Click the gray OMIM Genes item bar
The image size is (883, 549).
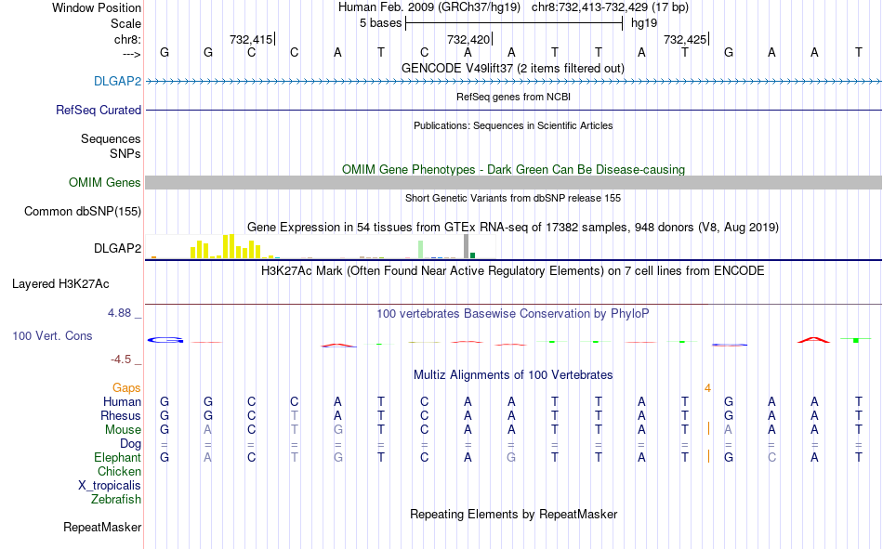[x=513, y=182]
